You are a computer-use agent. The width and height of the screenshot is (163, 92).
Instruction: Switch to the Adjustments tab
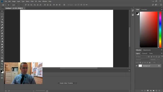147,50
